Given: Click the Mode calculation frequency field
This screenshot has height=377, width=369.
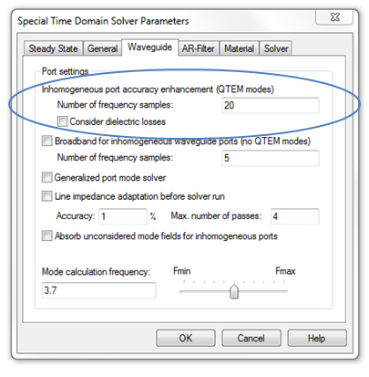Looking at the screenshot, I should tap(99, 290).
